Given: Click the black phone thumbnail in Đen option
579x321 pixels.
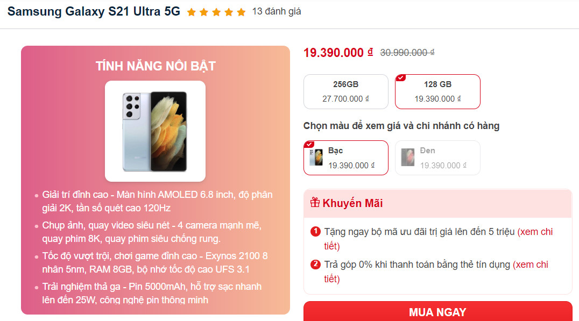Looking at the screenshot, I should click(x=408, y=158).
